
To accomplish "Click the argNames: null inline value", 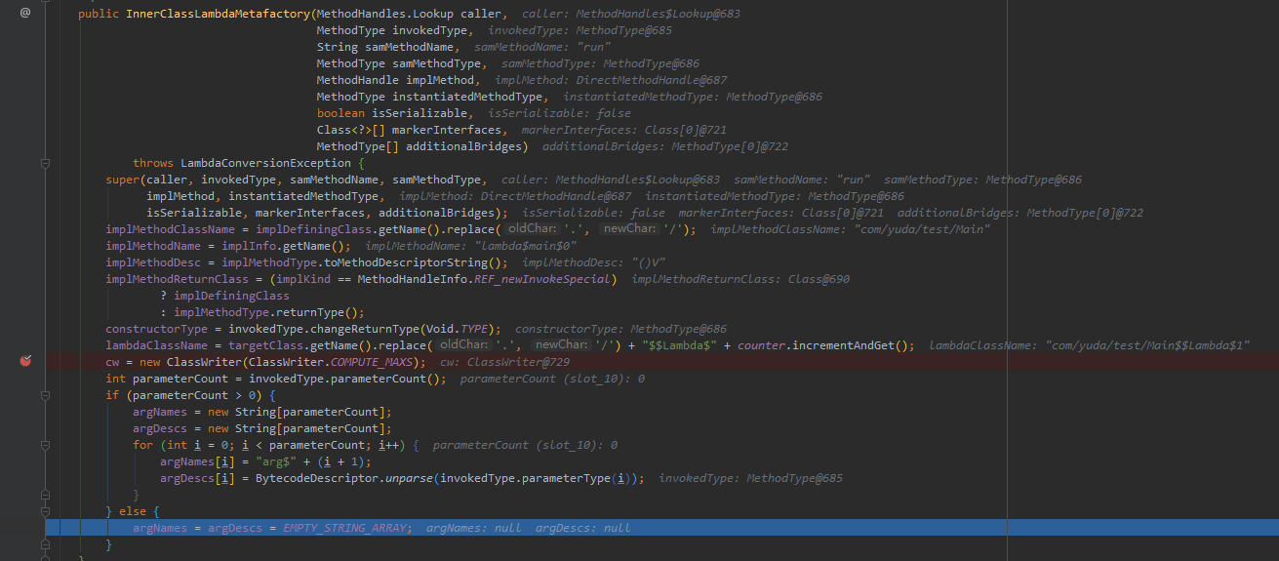I will 473,528.
